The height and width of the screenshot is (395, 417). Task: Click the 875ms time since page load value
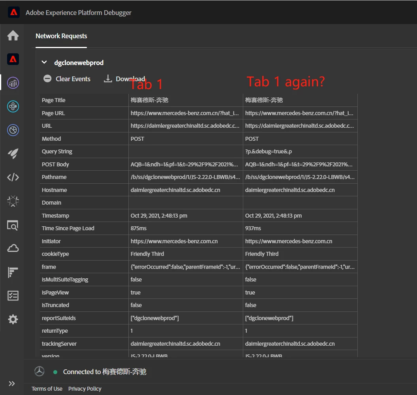[138, 228]
